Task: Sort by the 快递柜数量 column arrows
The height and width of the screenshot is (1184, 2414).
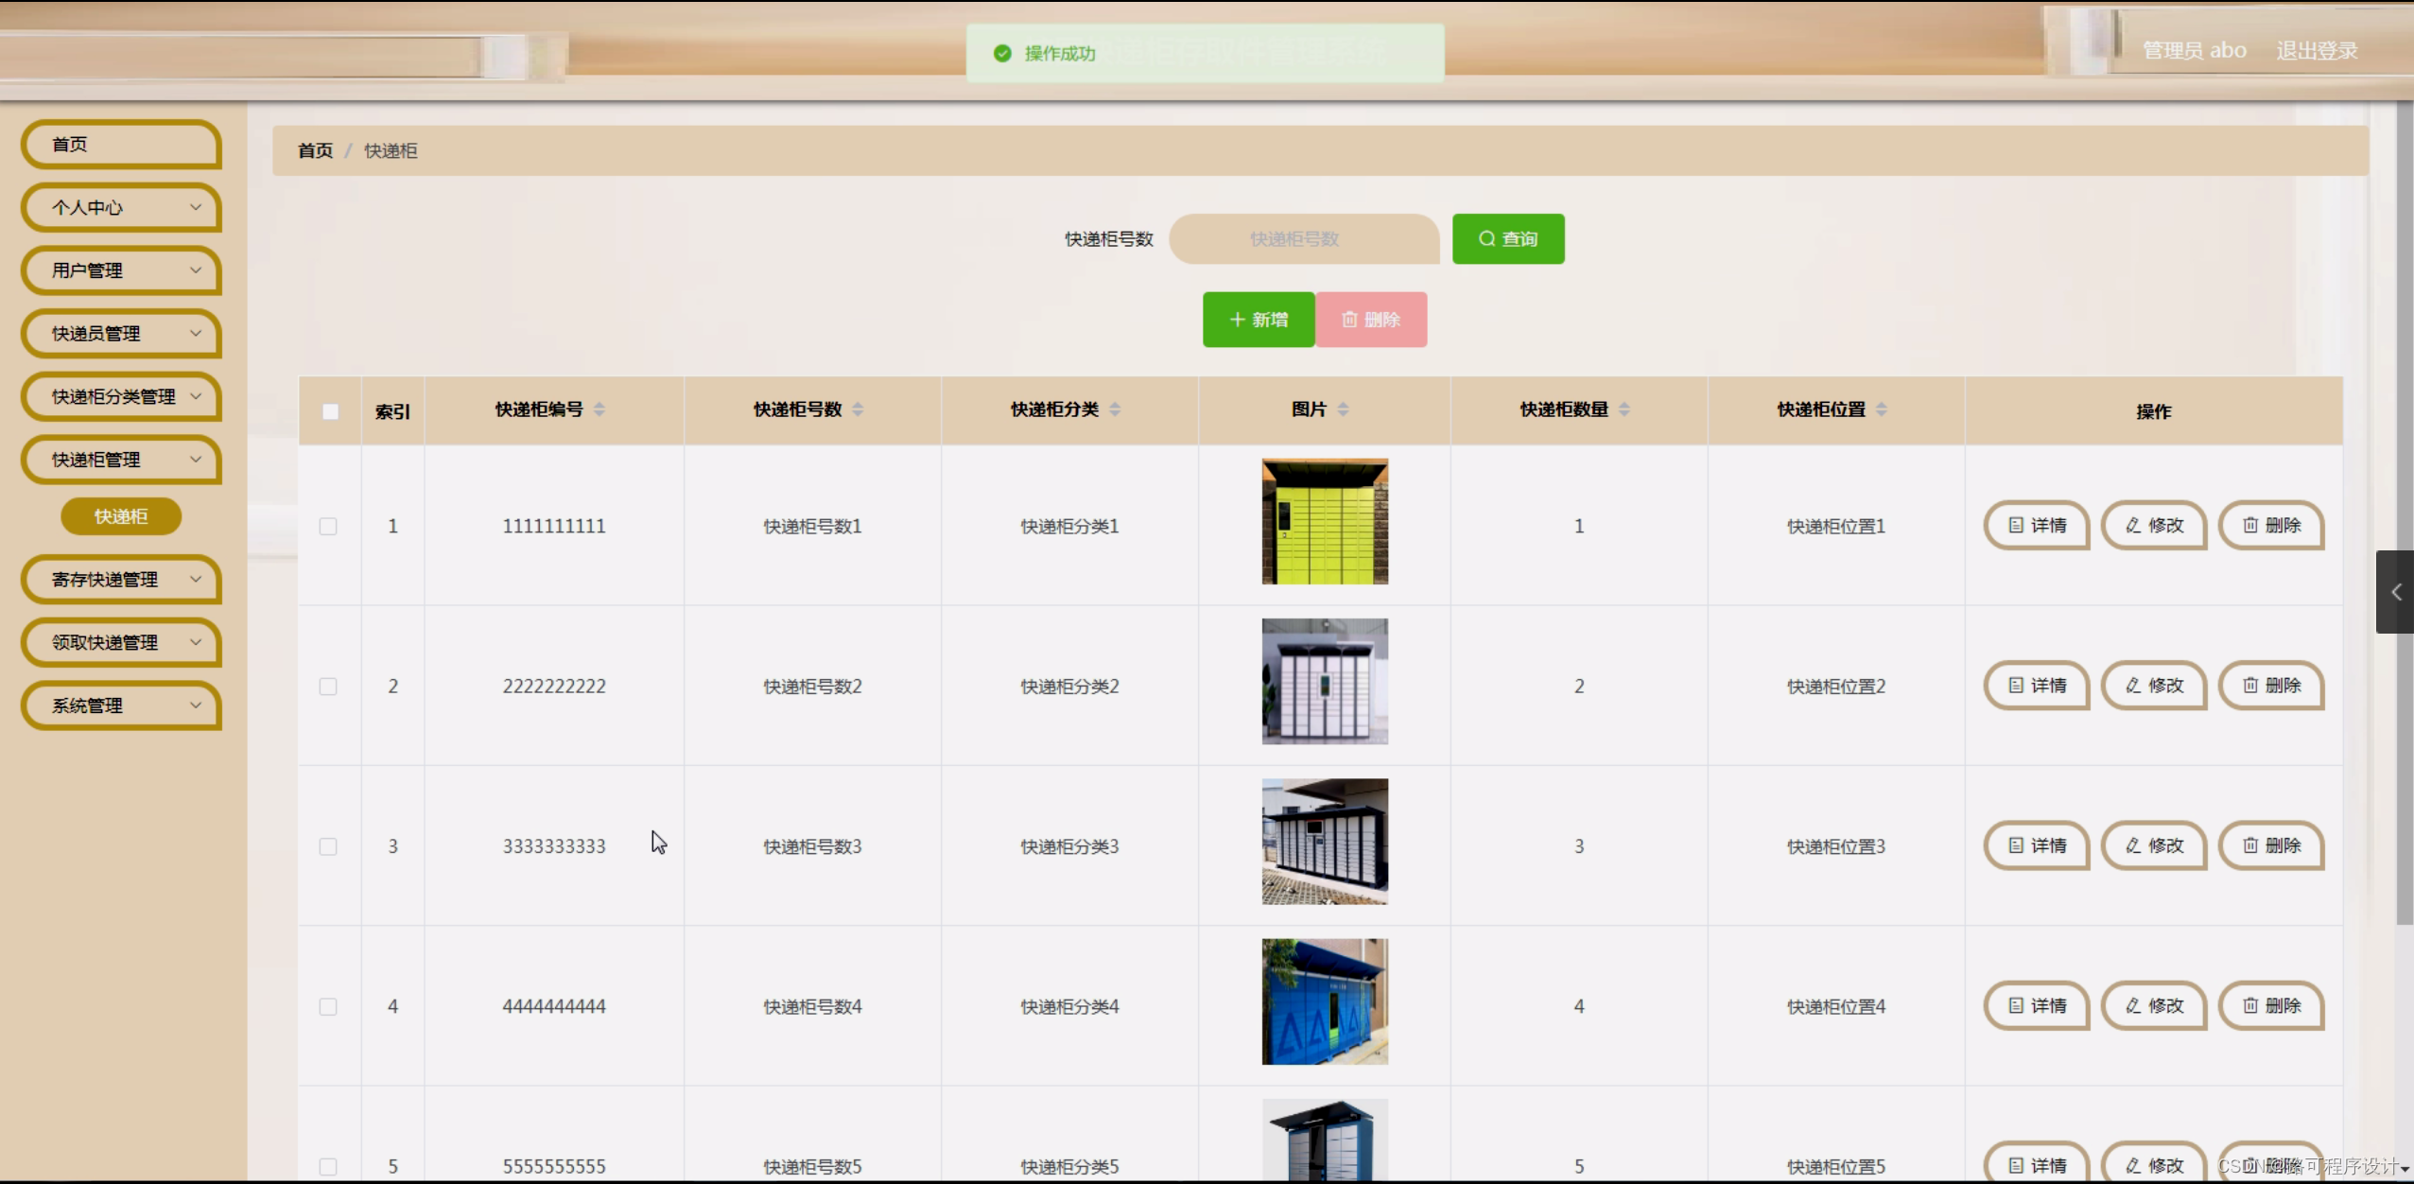Action: pyautogui.click(x=1624, y=409)
